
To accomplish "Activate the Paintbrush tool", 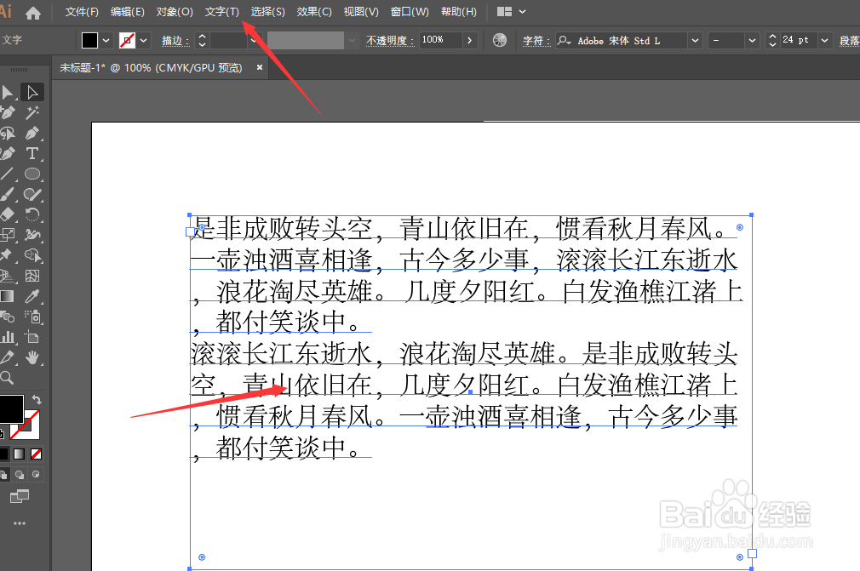I will [9, 195].
